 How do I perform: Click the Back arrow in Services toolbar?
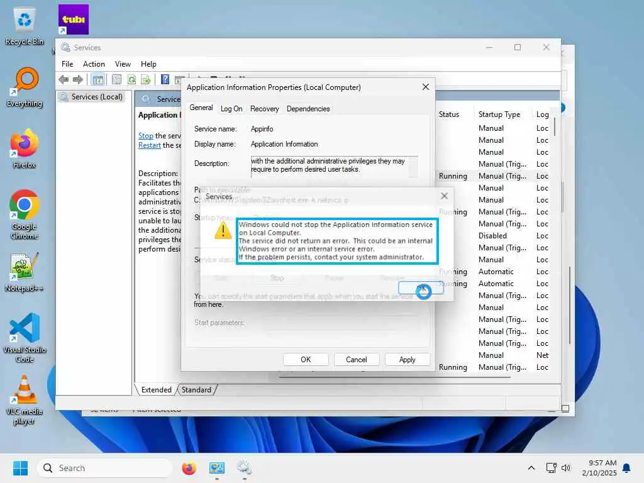[64, 79]
